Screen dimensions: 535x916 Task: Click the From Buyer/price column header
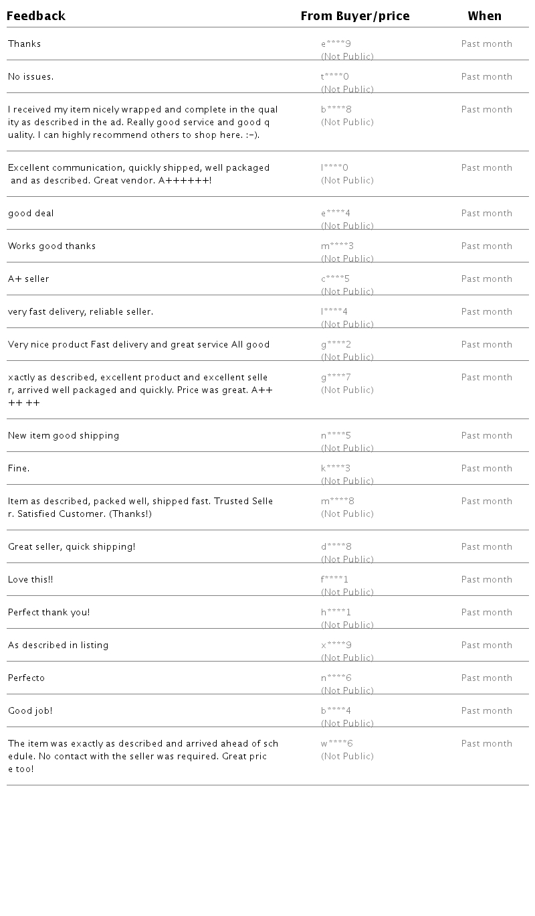click(x=355, y=16)
